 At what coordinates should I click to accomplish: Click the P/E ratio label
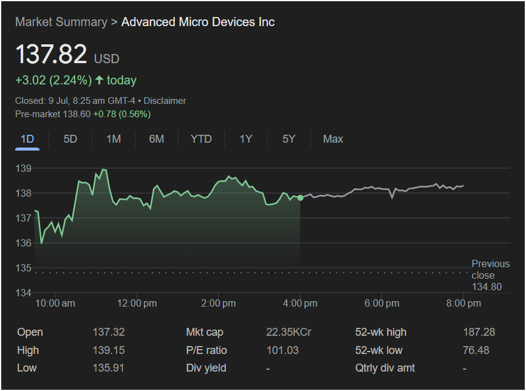point(207,350)
